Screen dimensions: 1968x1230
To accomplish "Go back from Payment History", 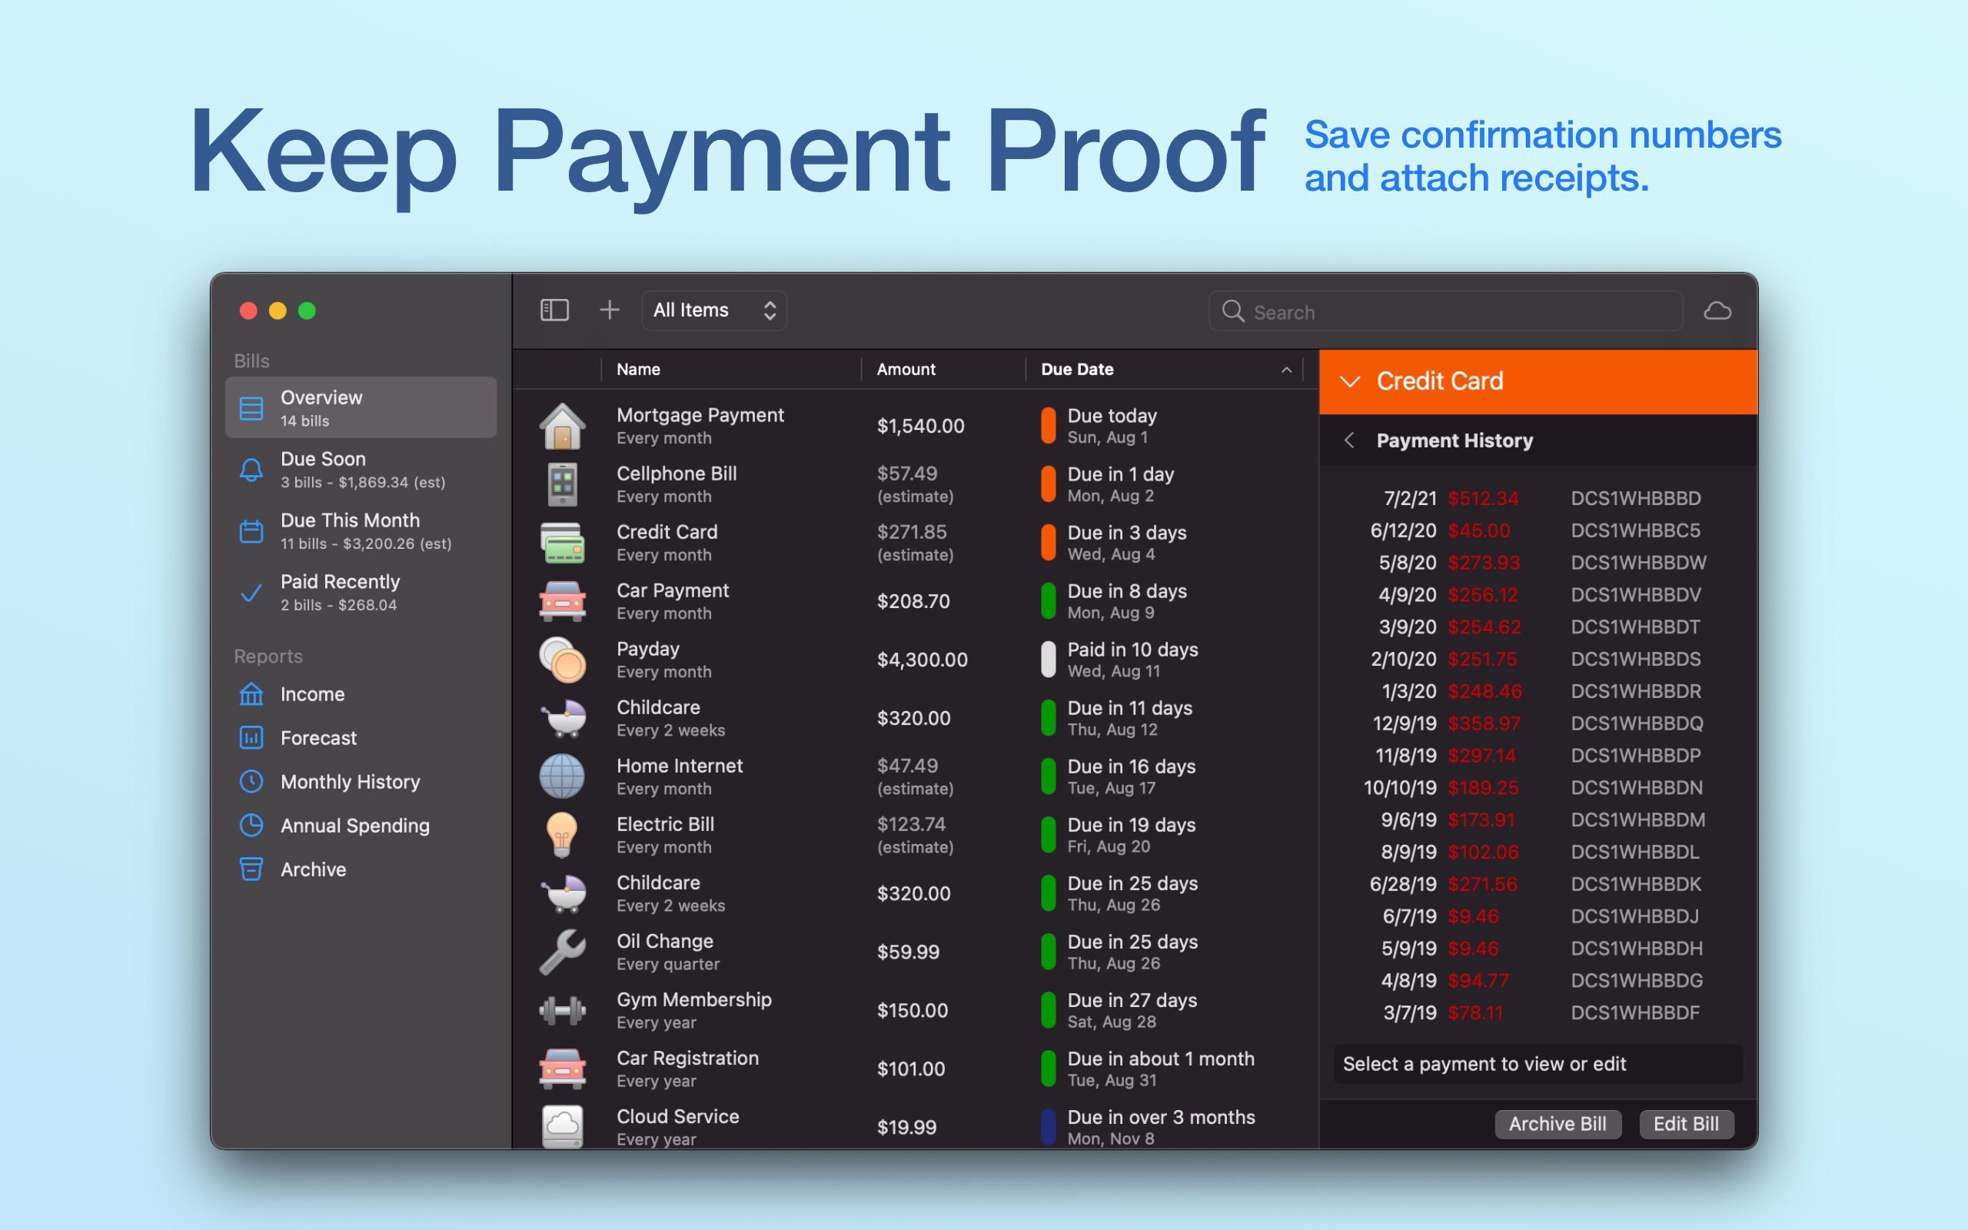I will point(1350,440).
